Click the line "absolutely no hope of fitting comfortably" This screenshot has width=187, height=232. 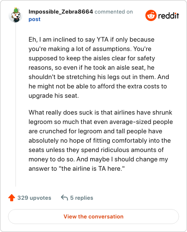point(100,140)
